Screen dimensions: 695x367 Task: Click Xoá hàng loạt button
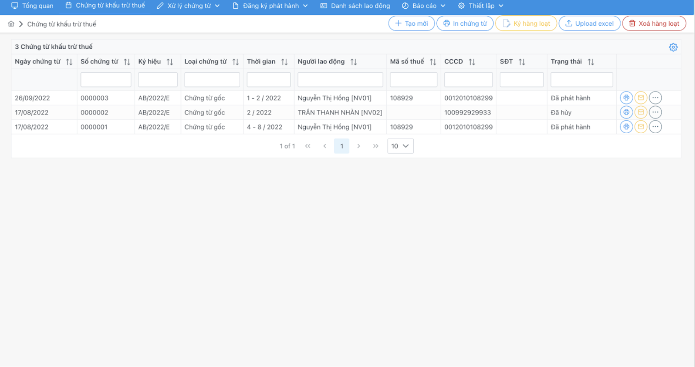point(654,24)
